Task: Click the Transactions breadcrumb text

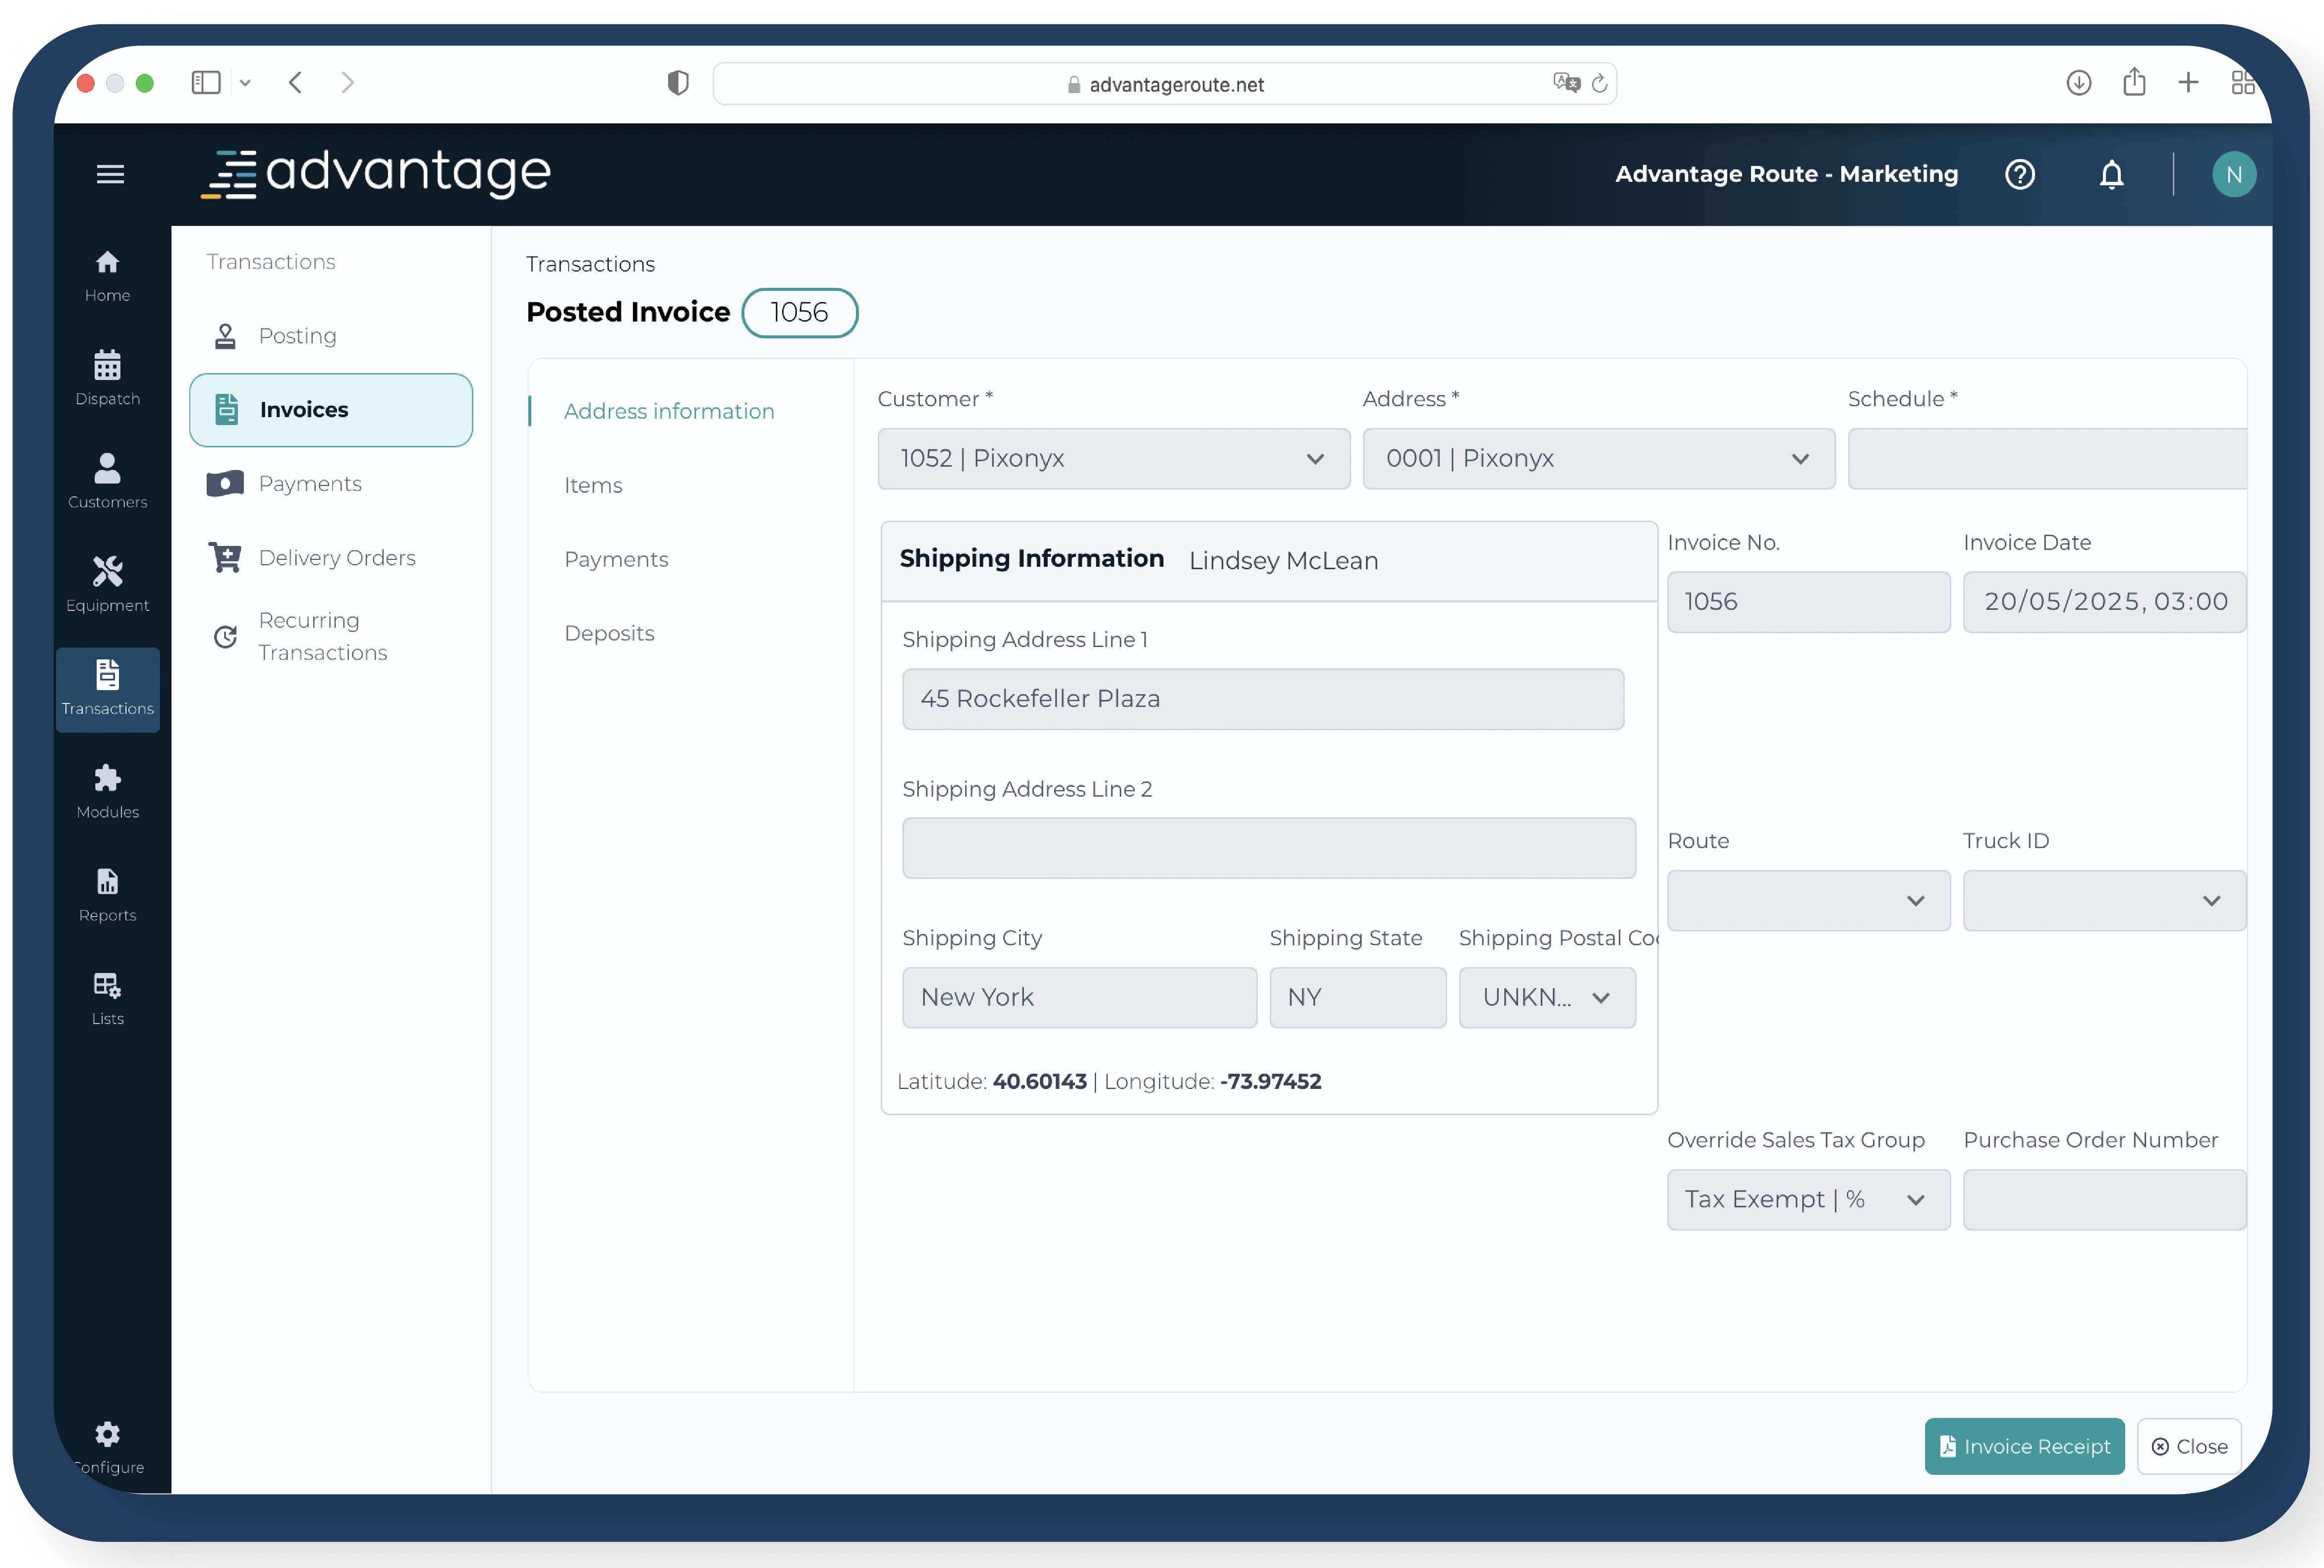Action: click(x=590, y=264)
